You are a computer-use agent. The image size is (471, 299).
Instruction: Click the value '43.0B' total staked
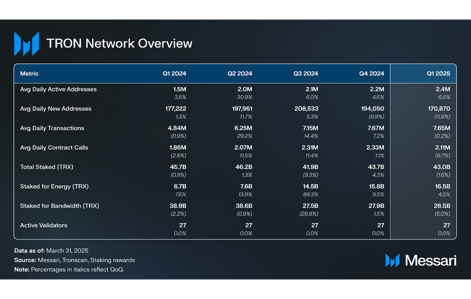[442, 167]
